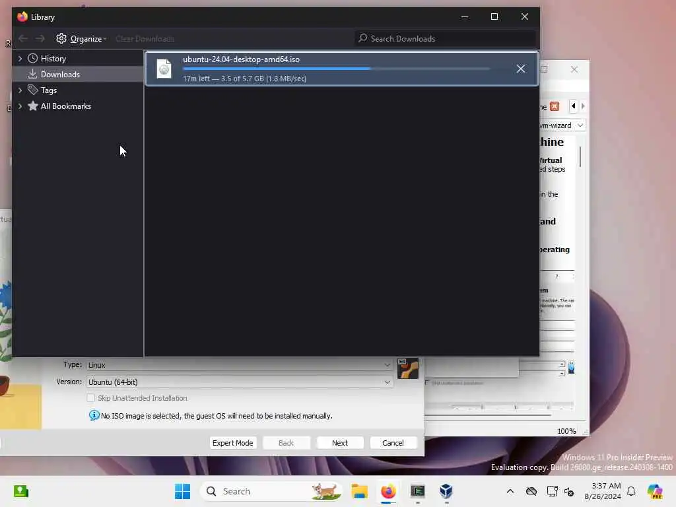
Task: Click the 100% zoom text in help window
Action: tap(566, 431)
